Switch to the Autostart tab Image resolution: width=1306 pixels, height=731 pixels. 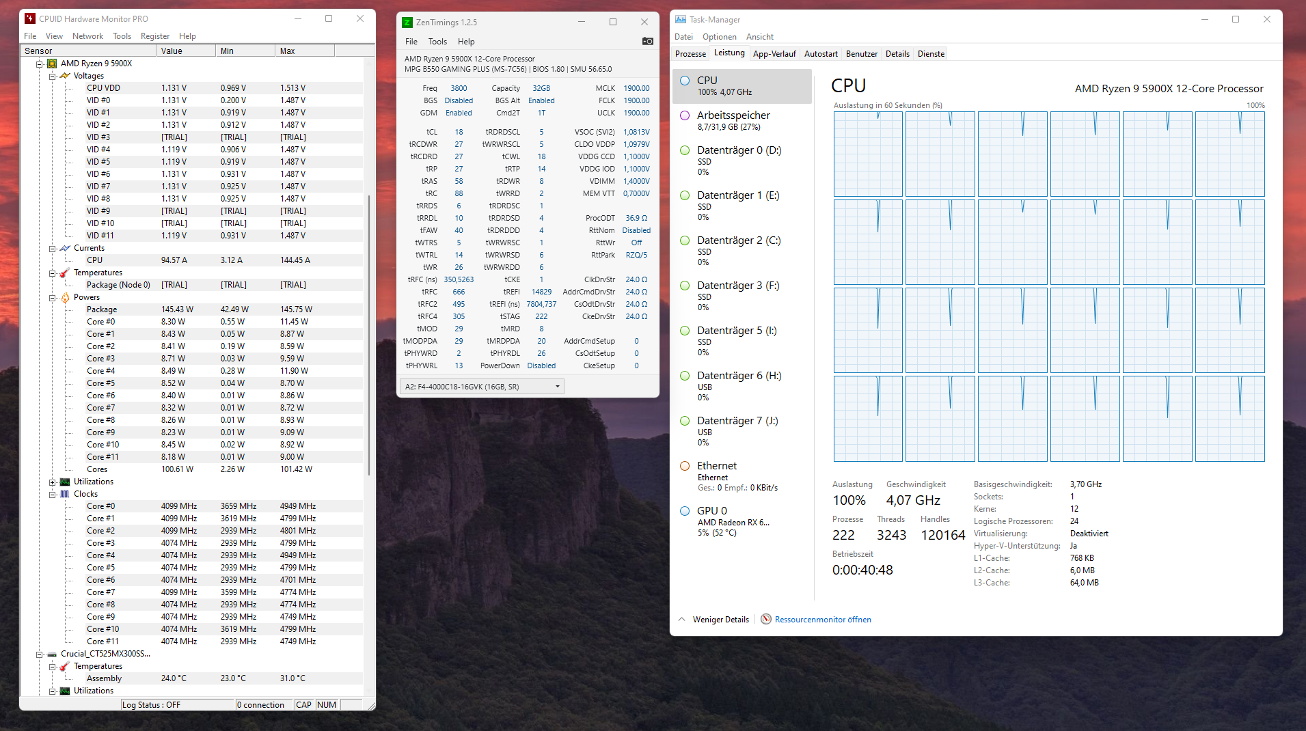coord(821,54)
